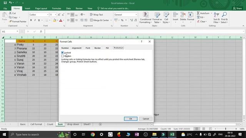Viewport: 246px width, 138px height.
Task: Open the Alignment tab in Format Cells
Action: (76, 48)
